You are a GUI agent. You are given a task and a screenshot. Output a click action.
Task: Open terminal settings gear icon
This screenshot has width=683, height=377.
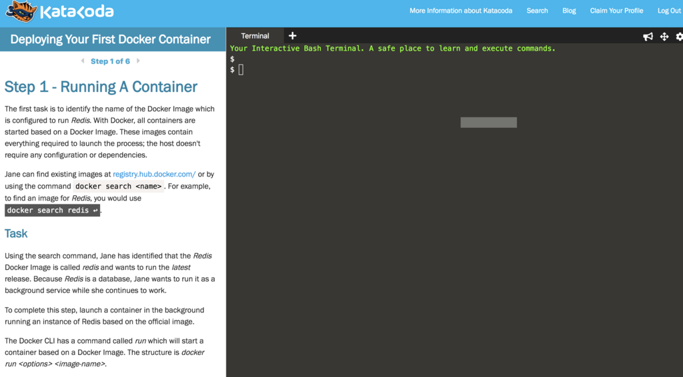[679, 37]
